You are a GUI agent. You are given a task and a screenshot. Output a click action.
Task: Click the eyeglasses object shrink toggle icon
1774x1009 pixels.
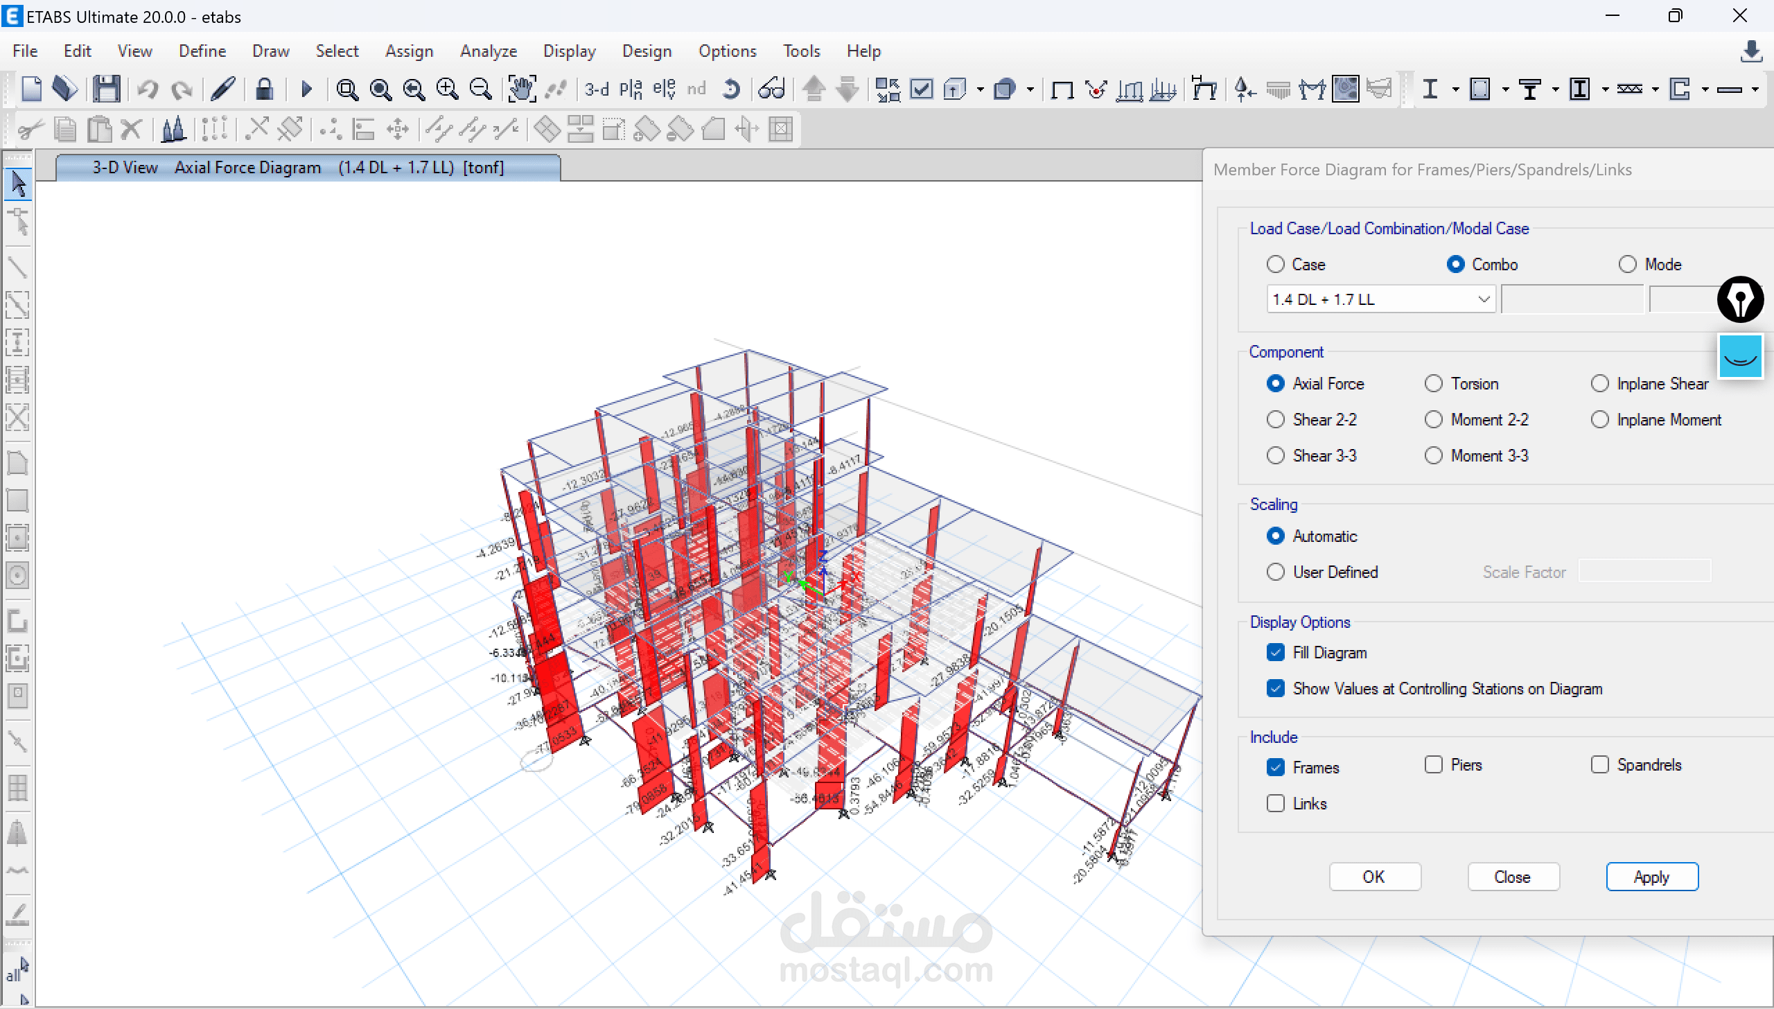tap(771, 89)
